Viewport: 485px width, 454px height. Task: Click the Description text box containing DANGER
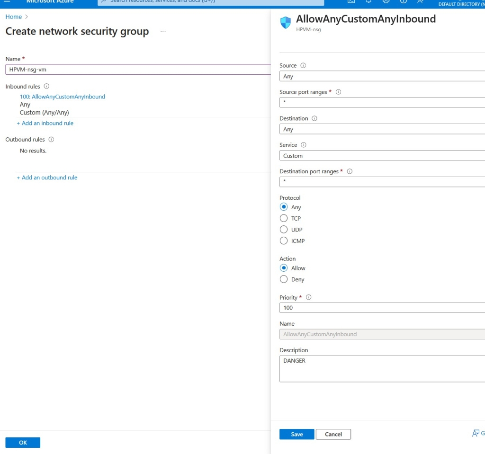(382, 369)
